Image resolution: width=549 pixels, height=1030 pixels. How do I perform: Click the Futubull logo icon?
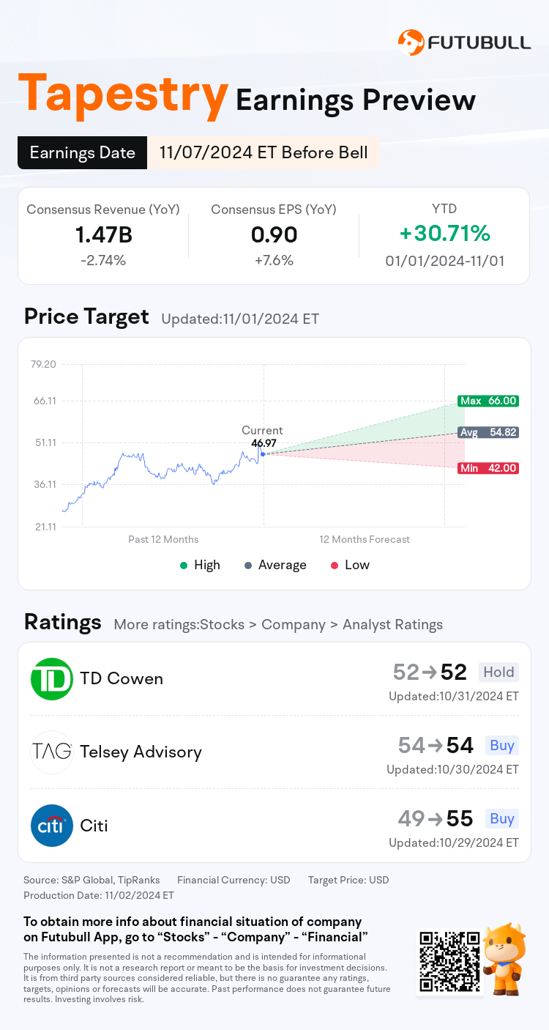(x=411, y=42)
